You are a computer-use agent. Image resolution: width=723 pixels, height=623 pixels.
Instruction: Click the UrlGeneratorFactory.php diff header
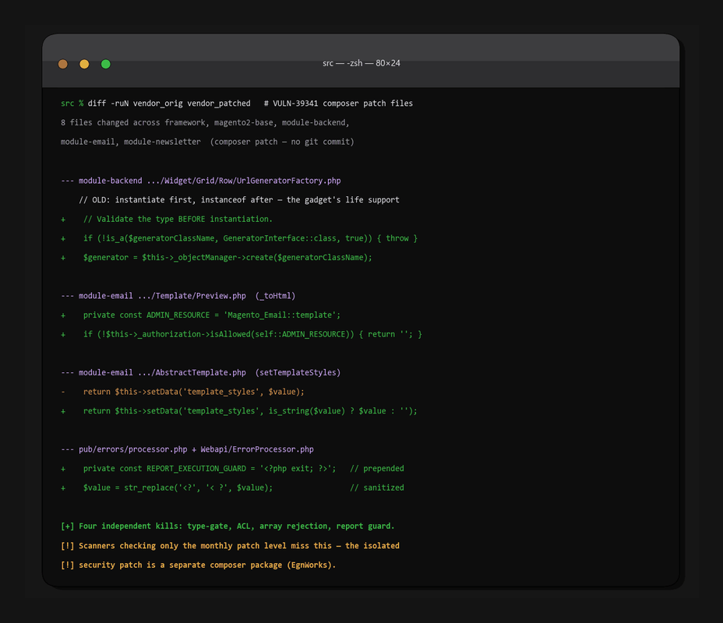point(200,181)
